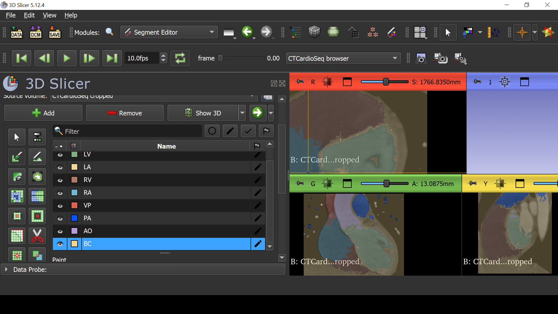This screenshot has width=558, height=314.
Task: Open the Add Data toolbar icon
Action: [x=17, y=32]
